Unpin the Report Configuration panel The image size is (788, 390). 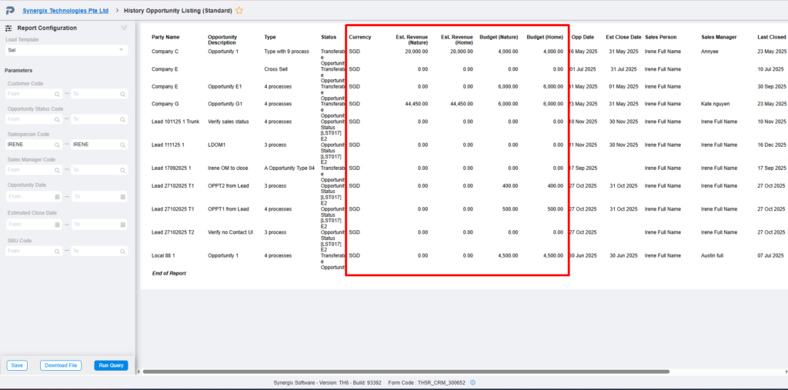[x=124, y=28]
